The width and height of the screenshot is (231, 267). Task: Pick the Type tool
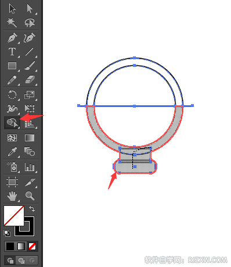coord(12,52)
